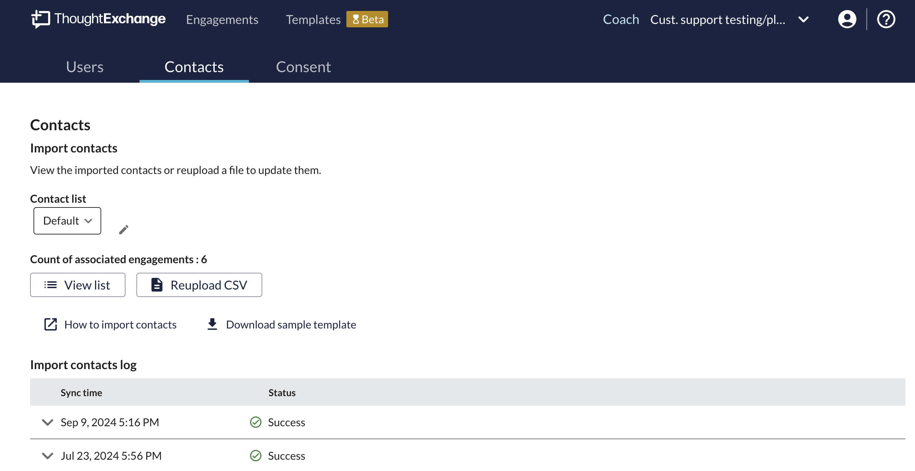This screenshot has height=471, width=915.
Task: Open the help question mark icon
Action: (886, 19)
